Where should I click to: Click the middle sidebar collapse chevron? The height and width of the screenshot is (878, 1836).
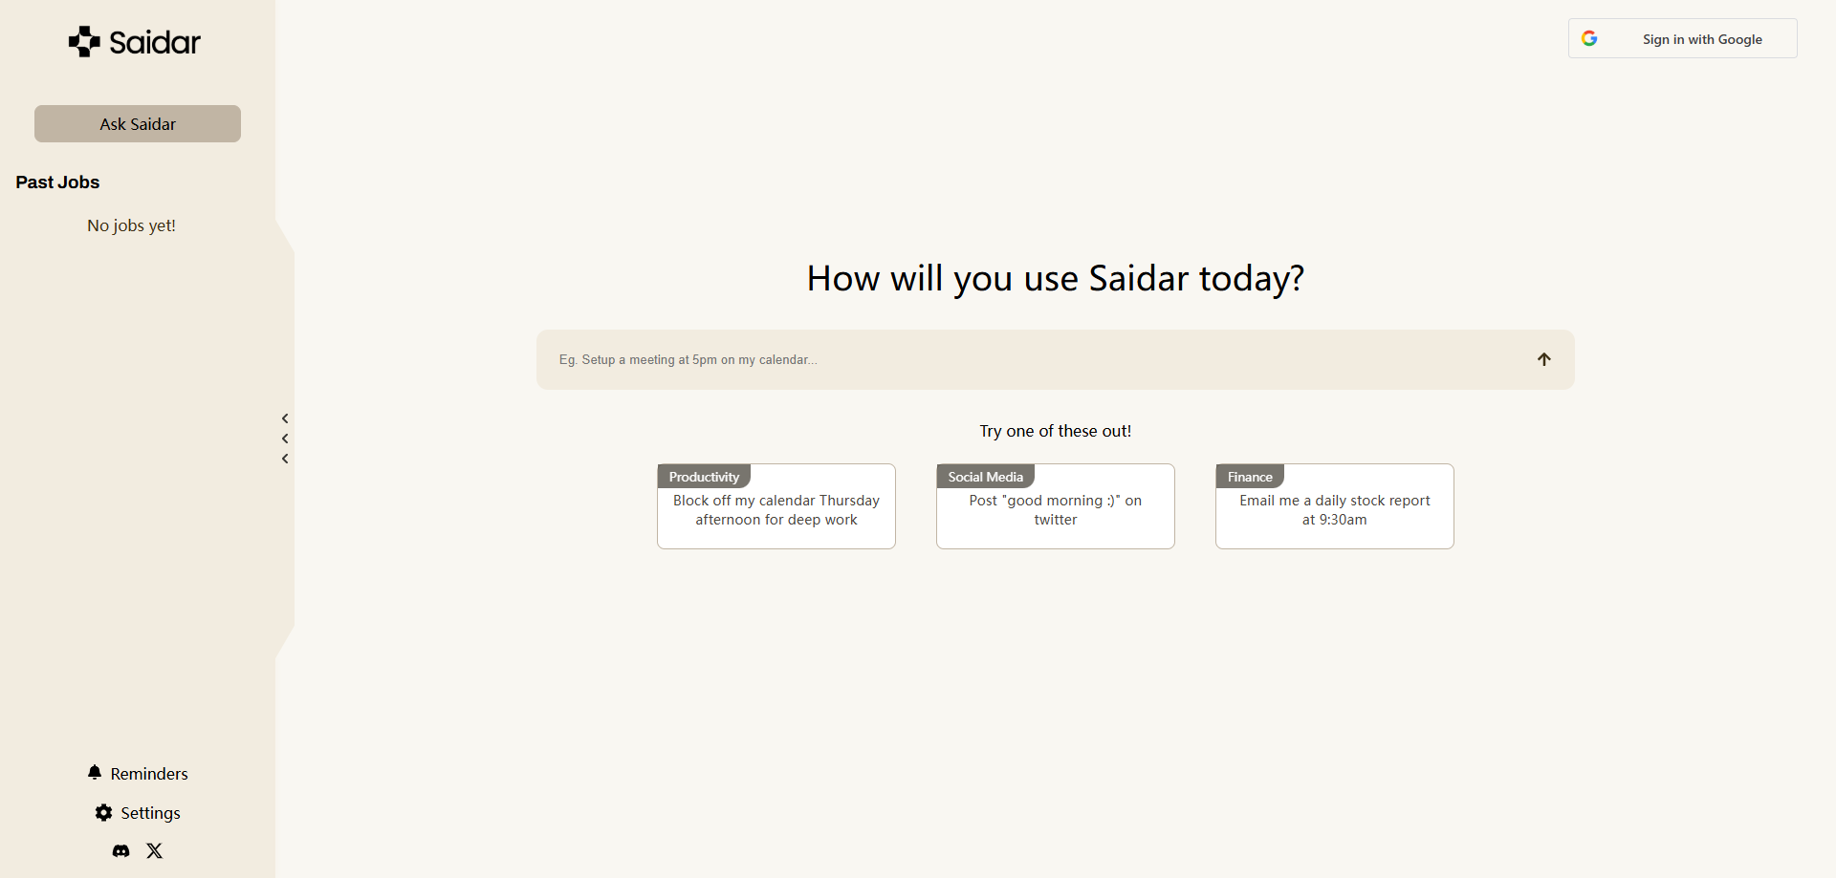click(284, 439)
